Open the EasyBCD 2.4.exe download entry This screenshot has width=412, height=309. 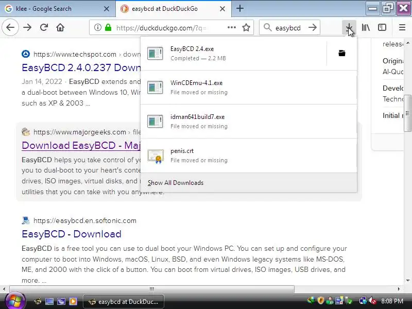click(x=234, y=54)
